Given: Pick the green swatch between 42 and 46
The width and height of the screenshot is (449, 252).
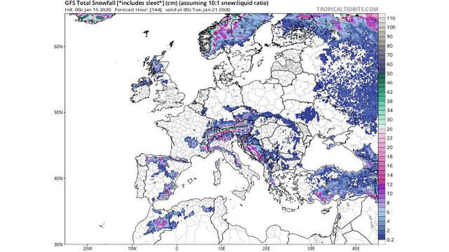Looking at the screenshot, I should tap(382, 87).
